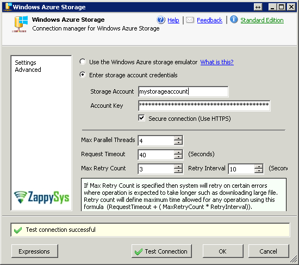The image size is (299, 265).
Task: Increase Max Retry Count value
Action: point(178,167)
